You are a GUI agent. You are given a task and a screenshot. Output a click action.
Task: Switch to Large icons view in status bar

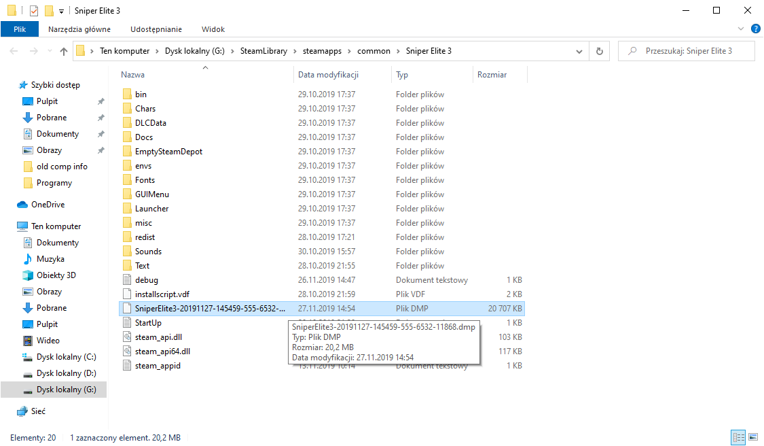753,437
